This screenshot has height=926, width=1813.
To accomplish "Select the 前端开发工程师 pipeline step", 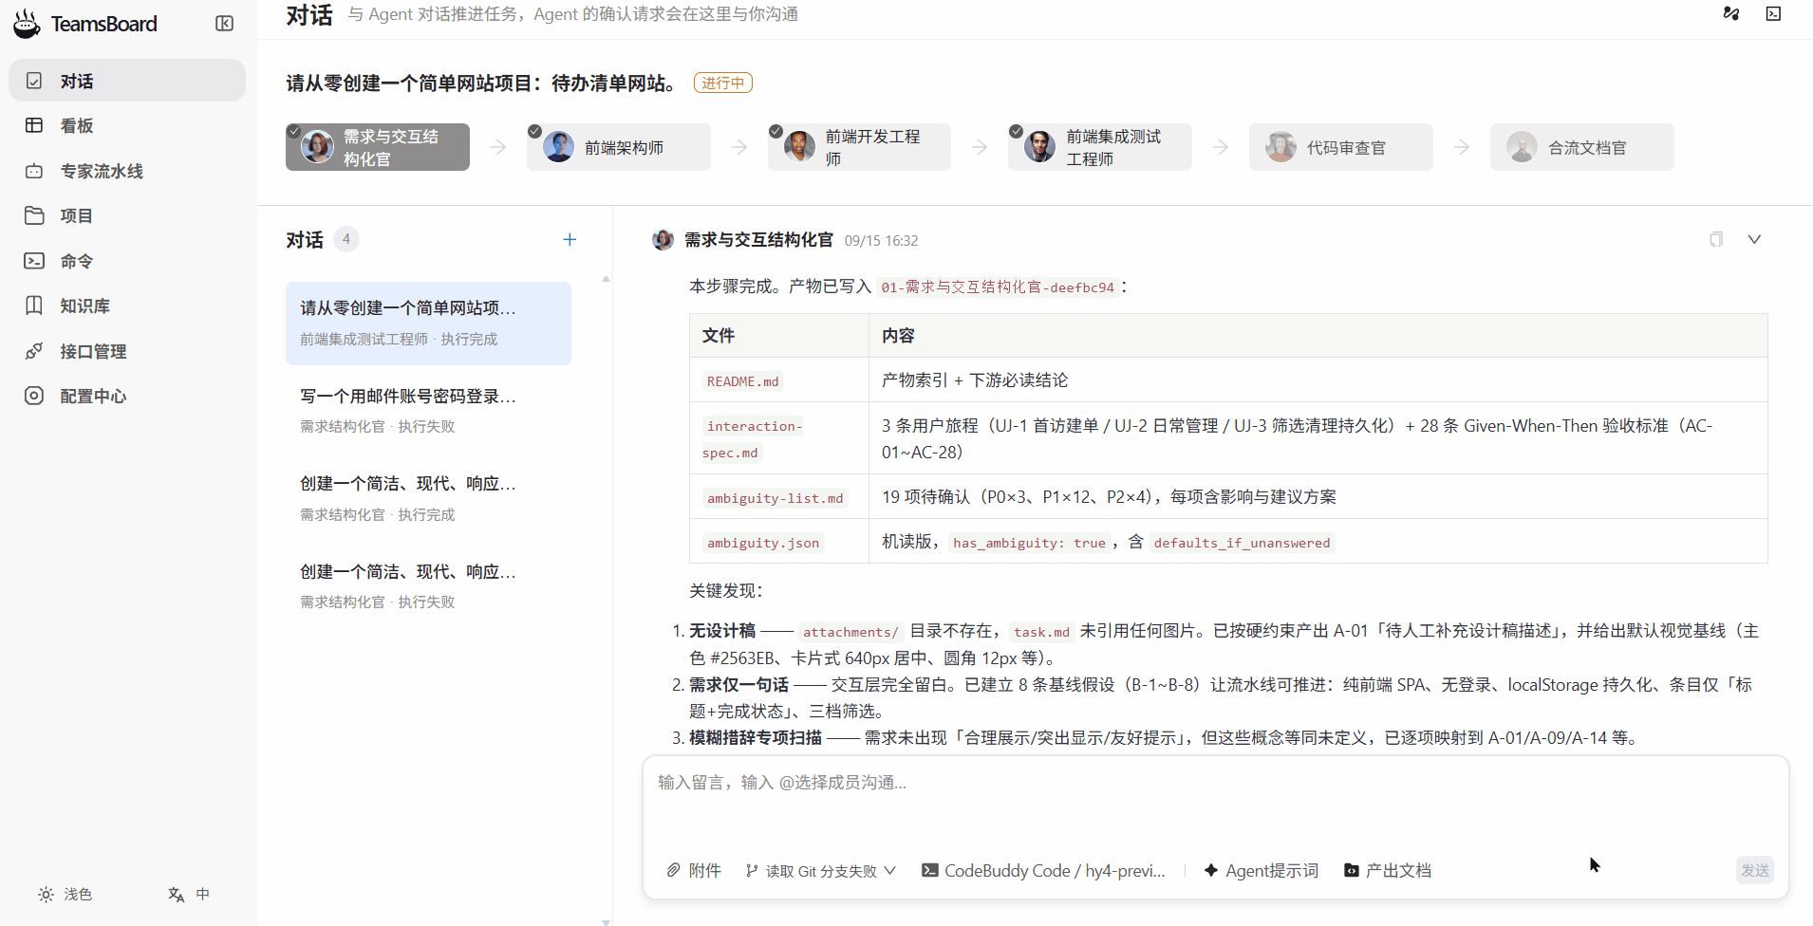I will pyautogui.click(x=860, y=147).
